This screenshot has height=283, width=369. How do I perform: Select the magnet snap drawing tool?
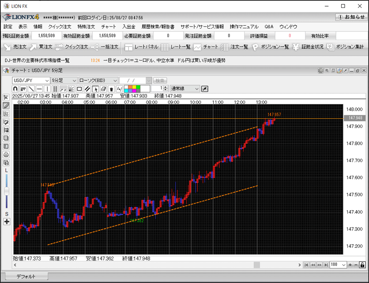click(x=15, y=89)
